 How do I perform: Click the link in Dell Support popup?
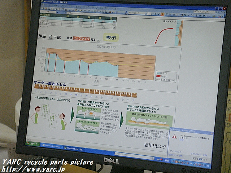[x=182, y=140]
